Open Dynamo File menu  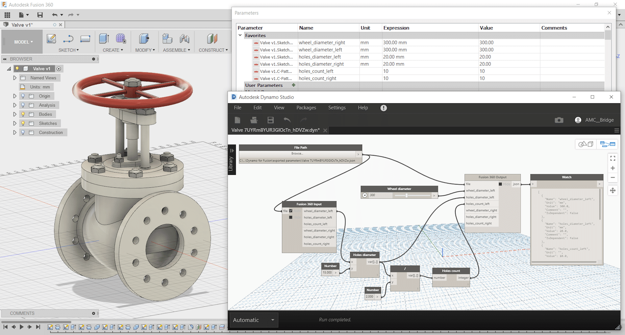pos(238,108)
